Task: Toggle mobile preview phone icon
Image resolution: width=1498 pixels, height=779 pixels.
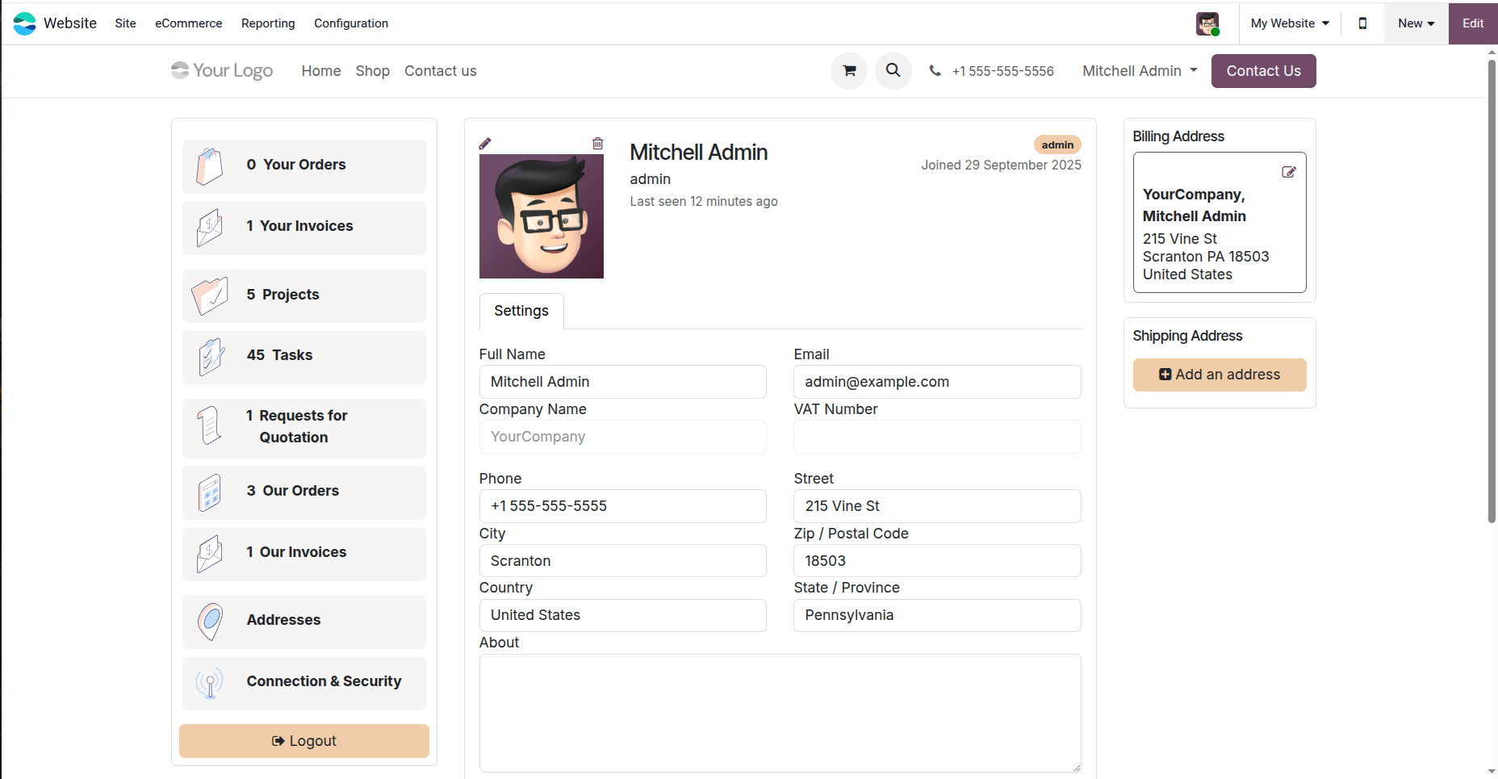Action: pos(1362,23)
